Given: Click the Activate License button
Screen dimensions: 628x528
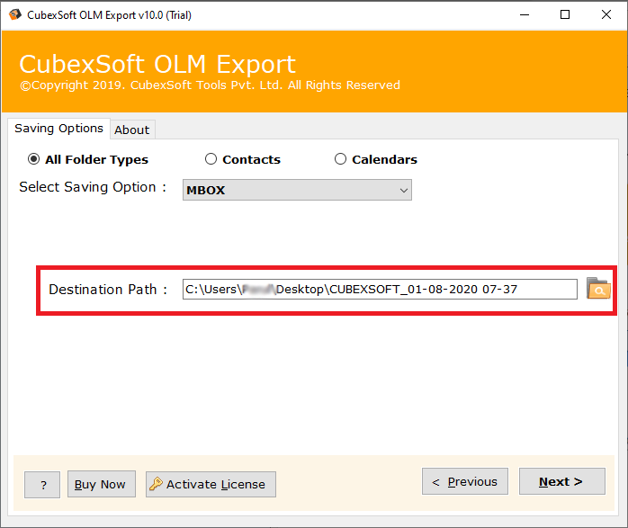Looking at the screenshot, I should pos(211,484).
